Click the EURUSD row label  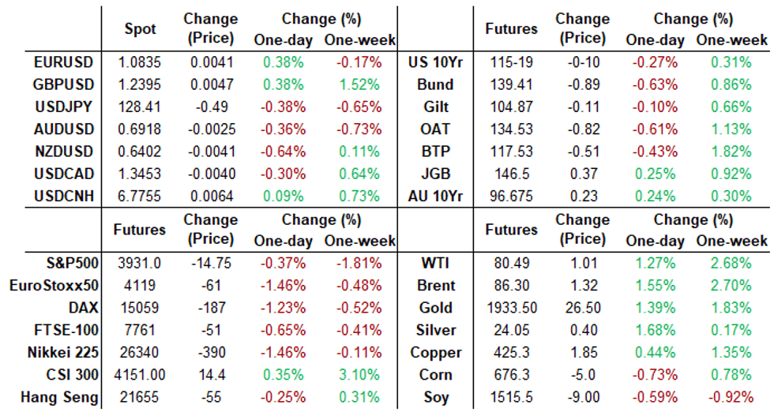point(65,61)
